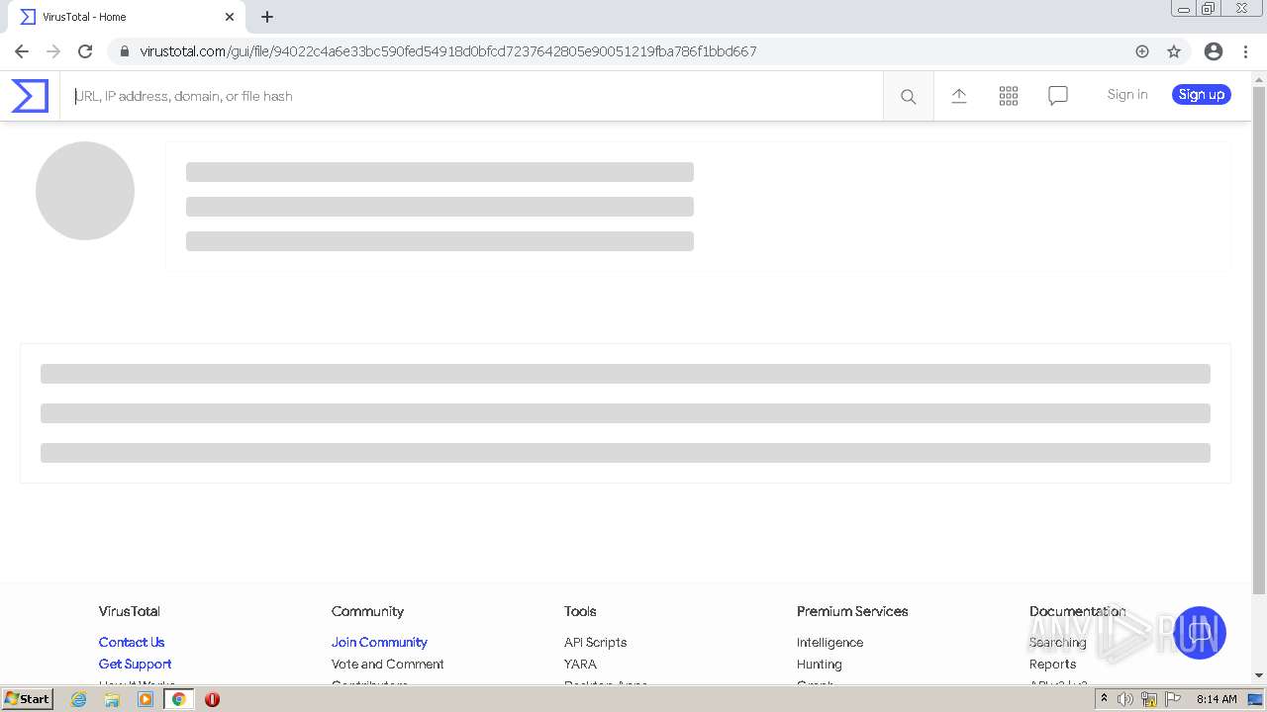Image resolution: width=1267 pixels, height=712 pixels.
Task: Open the YARA link
Action: (580, 664)
